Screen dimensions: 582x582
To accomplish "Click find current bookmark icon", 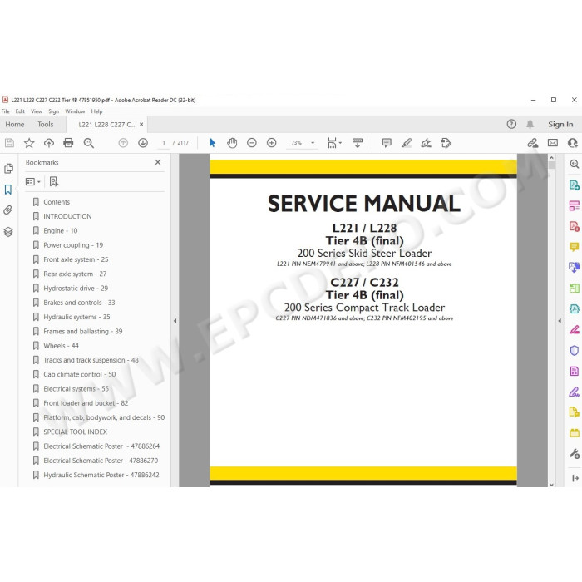I will 54,181.
